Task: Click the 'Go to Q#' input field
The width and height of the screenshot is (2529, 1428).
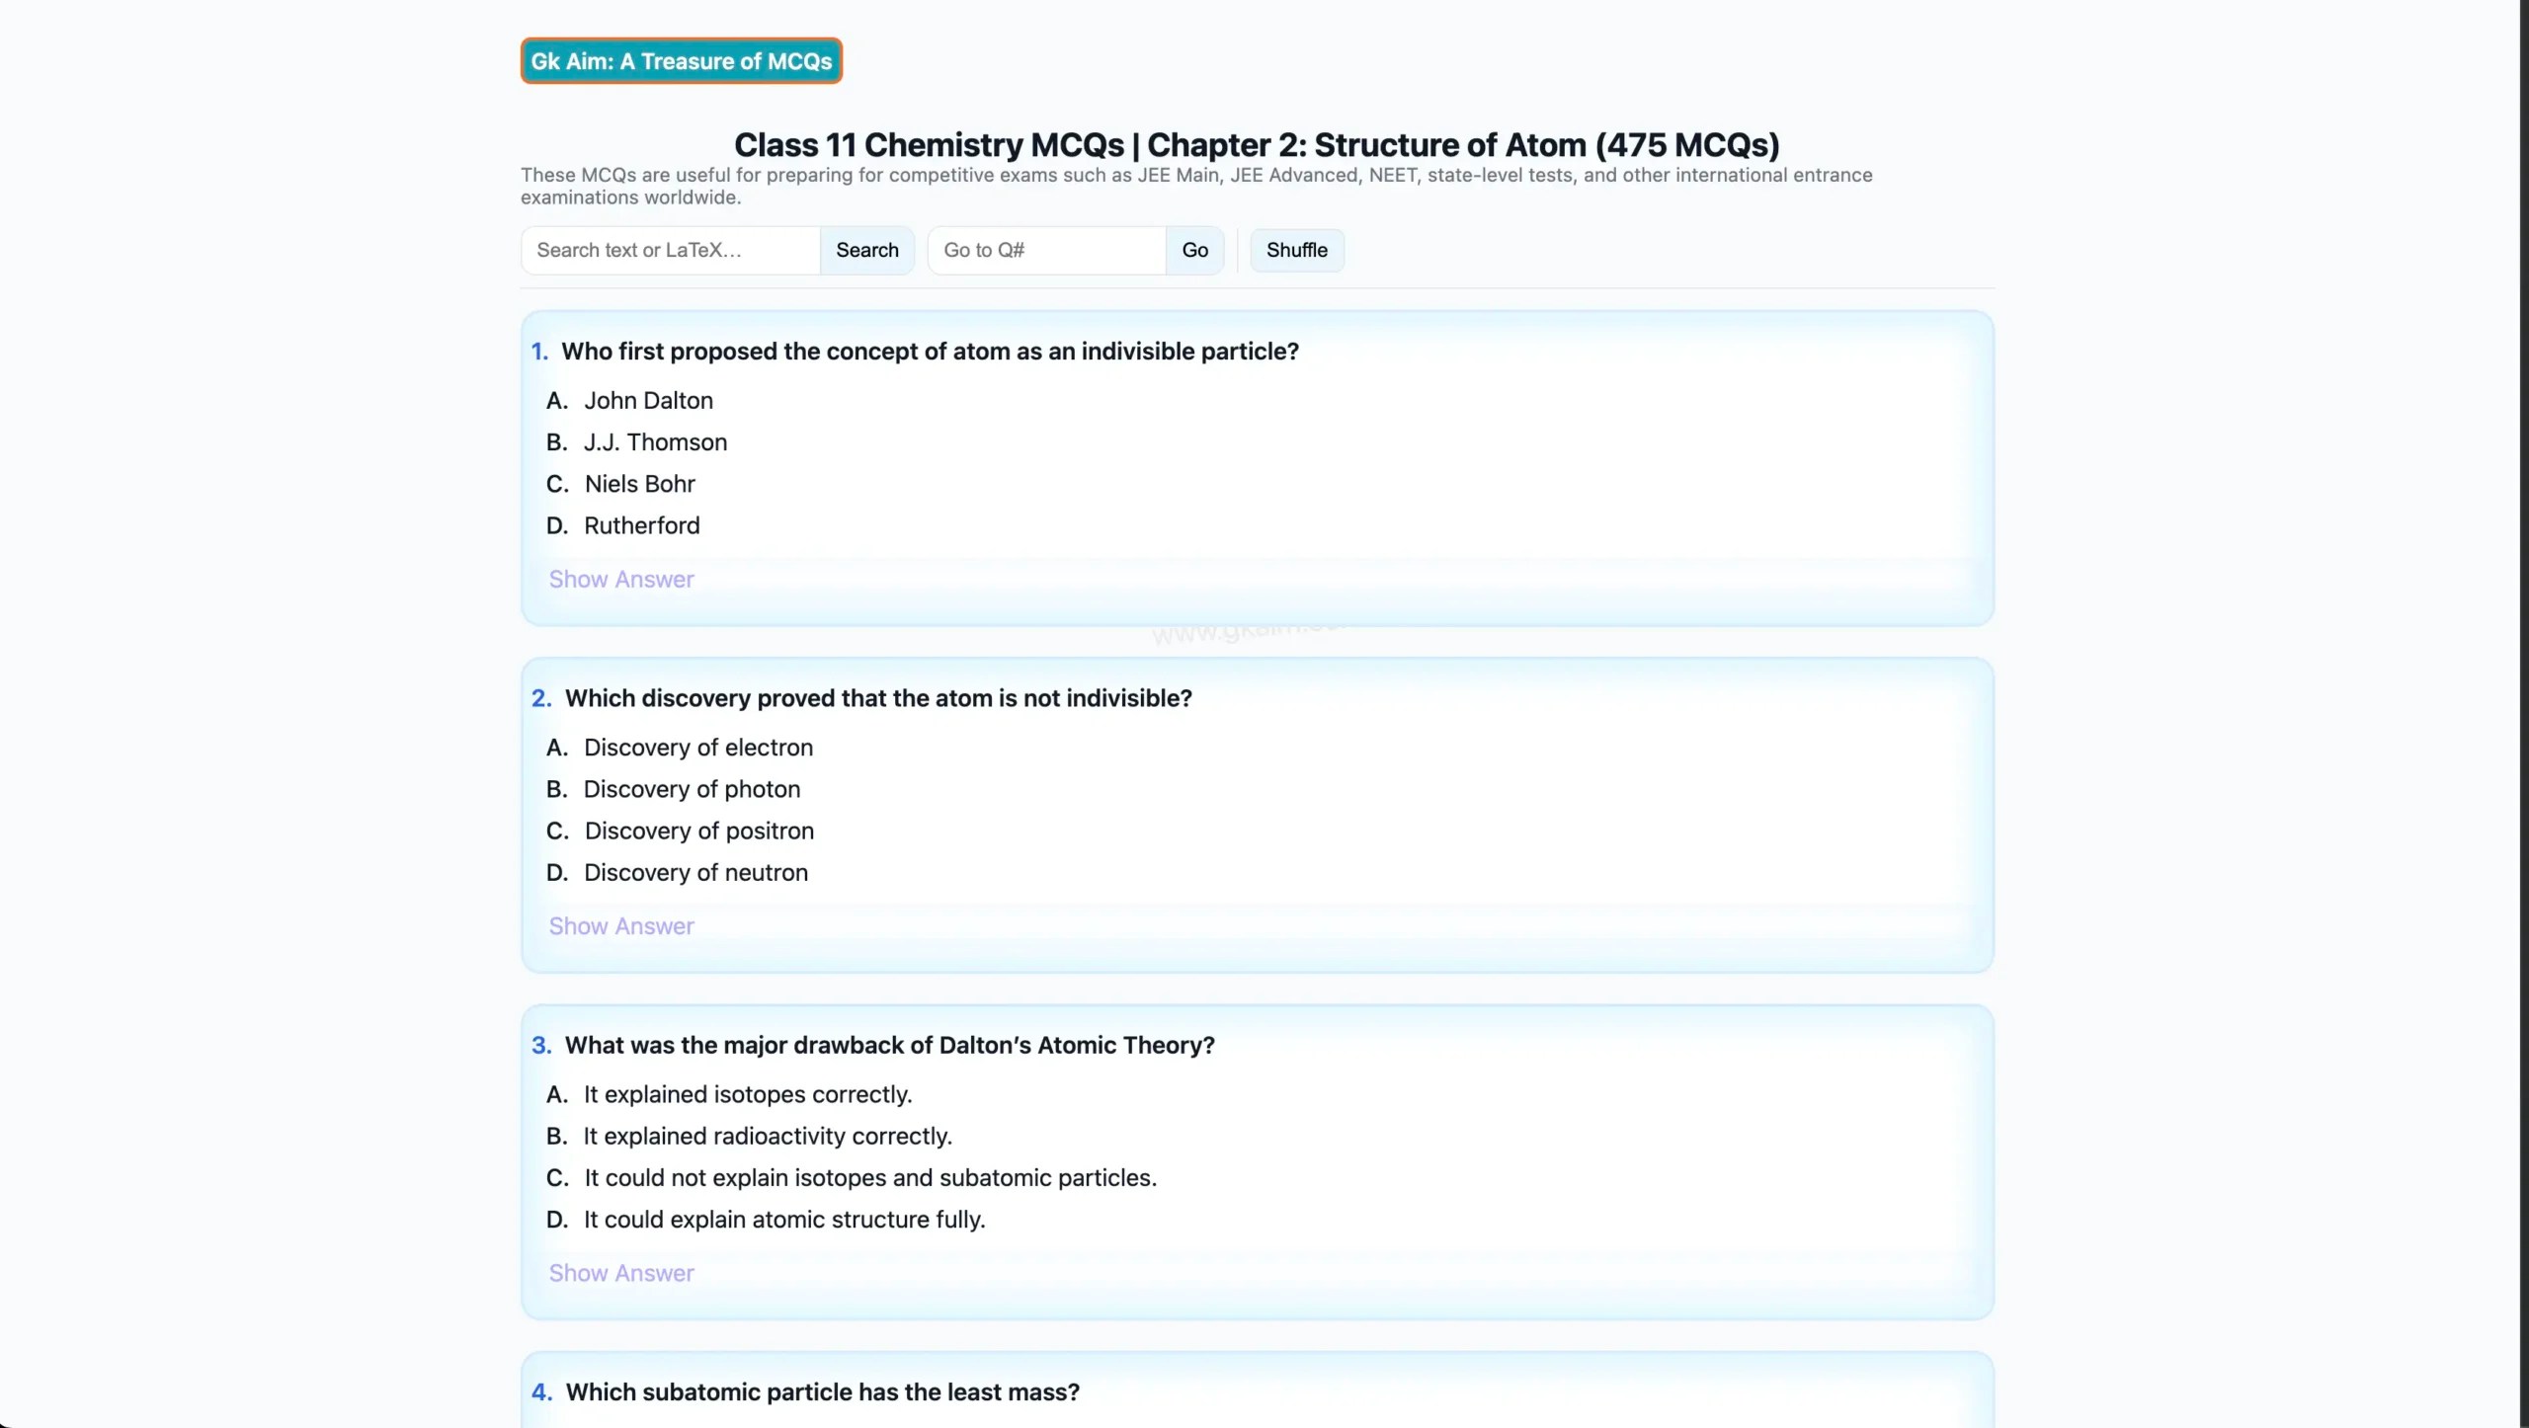Action: coord(1045,250)
